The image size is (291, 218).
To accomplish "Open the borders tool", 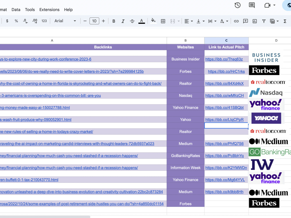I will (163, 21).
